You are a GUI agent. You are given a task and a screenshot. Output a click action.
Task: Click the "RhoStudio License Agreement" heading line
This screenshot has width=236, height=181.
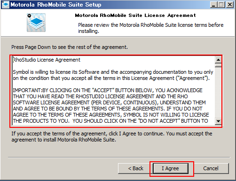pyautogui.click(x=47, y=60)
